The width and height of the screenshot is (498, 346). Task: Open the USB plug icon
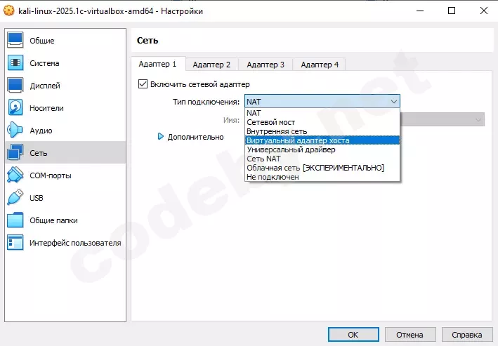[x=15, y=198]
